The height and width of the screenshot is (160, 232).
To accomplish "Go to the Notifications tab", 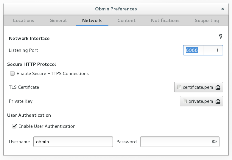I will pyautogui.click(x=165, y=21).
